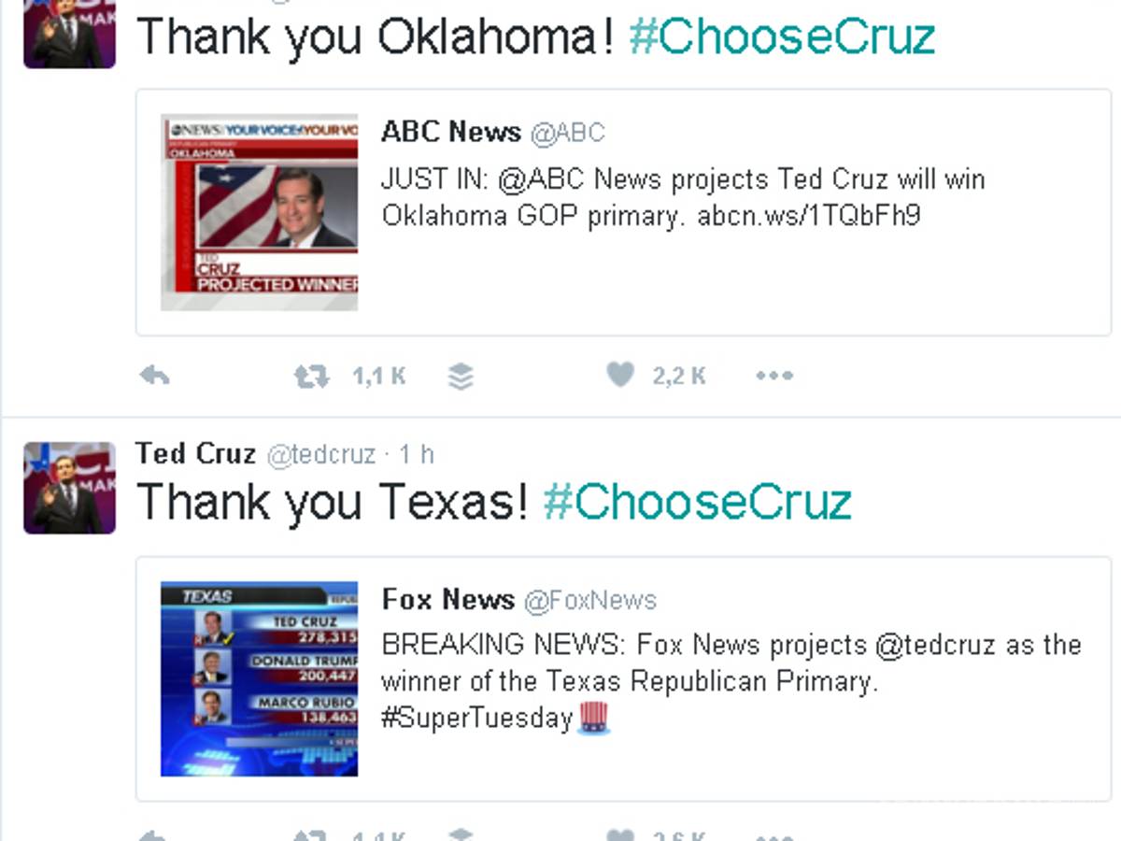
Task: Open the abcn.ws/1TQbFh9 link
Action: (809, 215)
